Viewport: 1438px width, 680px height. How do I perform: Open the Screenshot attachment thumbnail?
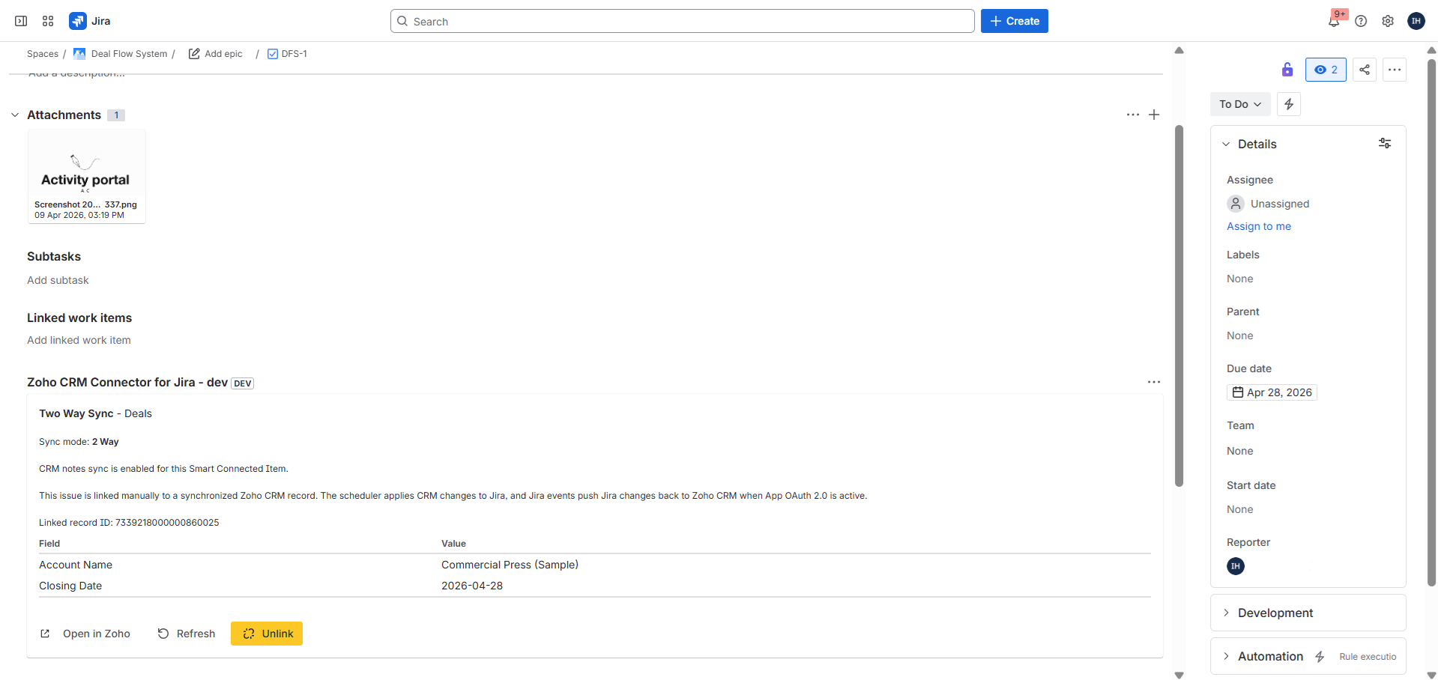[85, 174]
